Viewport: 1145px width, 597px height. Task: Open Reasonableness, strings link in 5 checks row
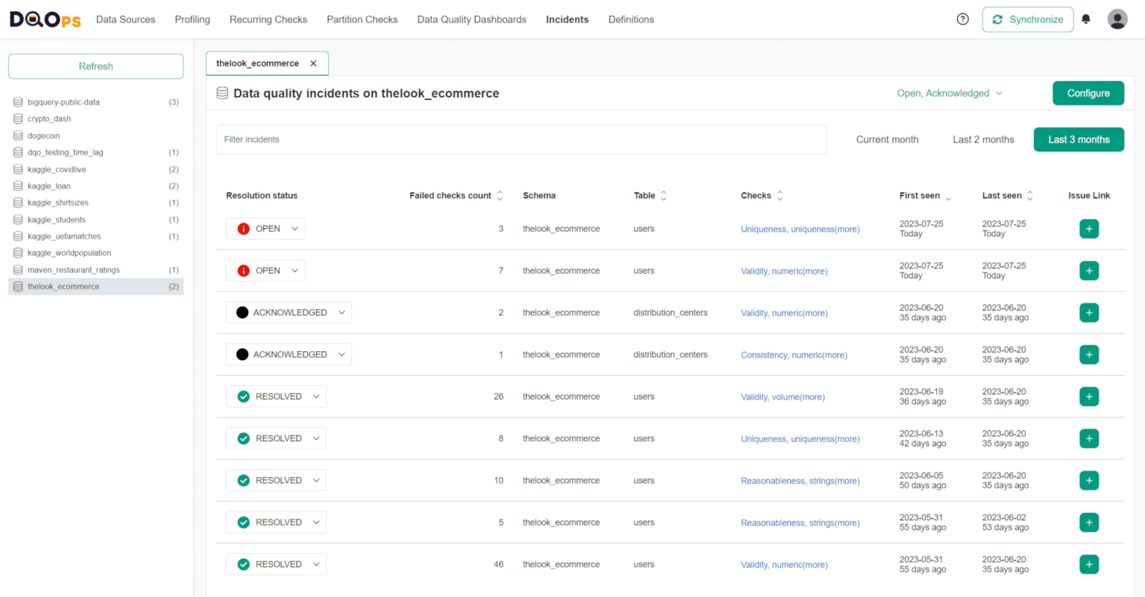click(800, 522)
